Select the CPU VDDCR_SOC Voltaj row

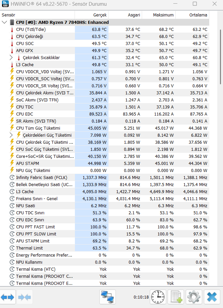click(109, 79)
